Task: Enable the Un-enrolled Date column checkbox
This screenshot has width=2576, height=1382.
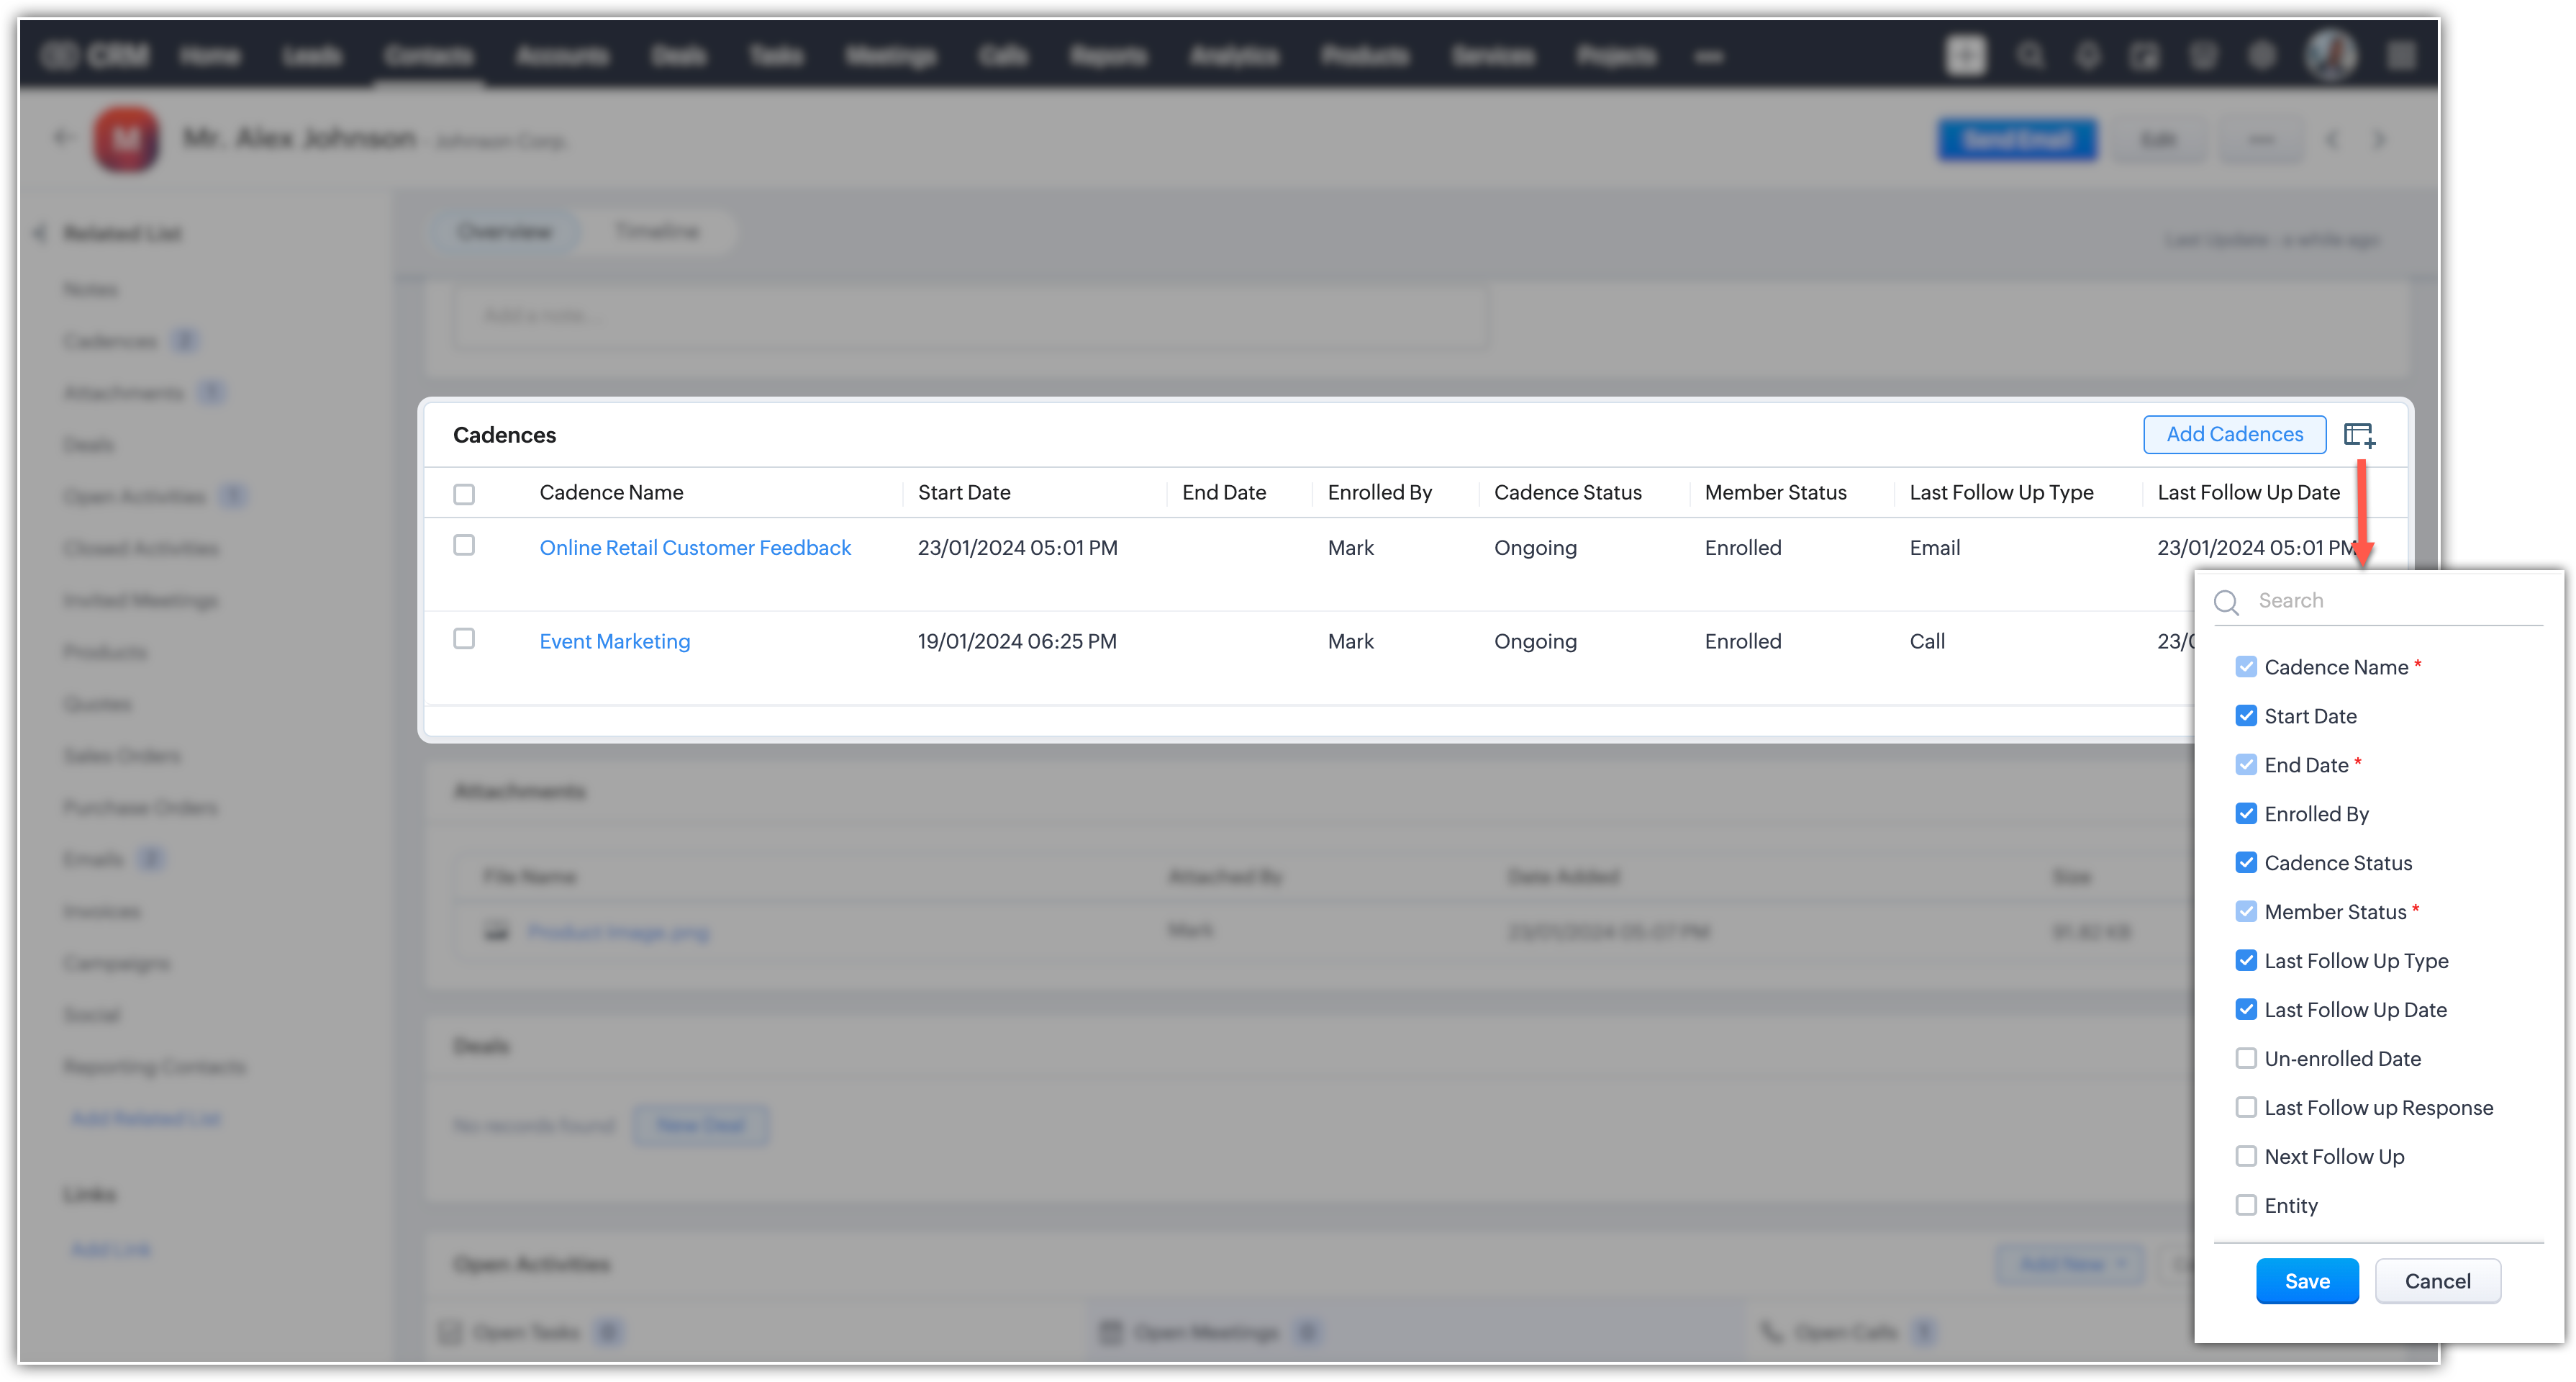Action: (x=2246, y=1058)
